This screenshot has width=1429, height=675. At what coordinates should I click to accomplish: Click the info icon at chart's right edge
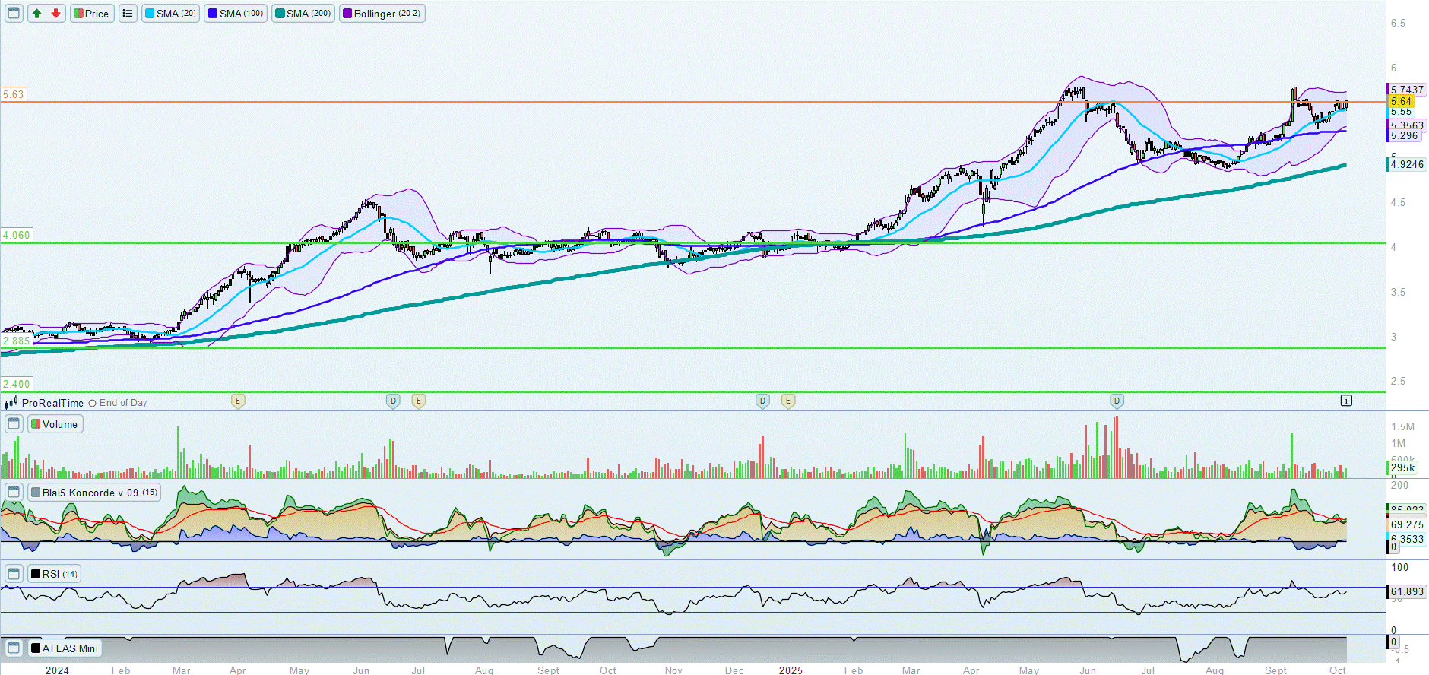(1346, 401)
